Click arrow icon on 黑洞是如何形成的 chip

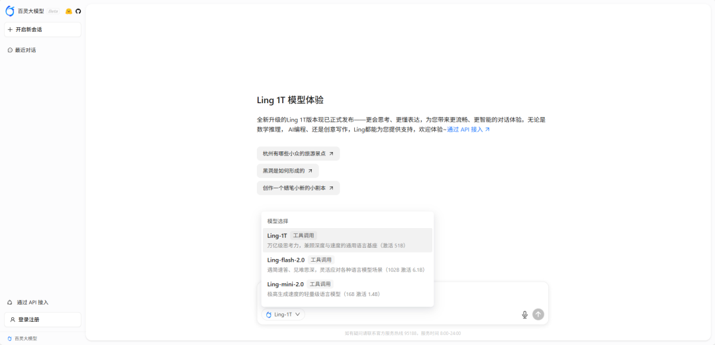[310, 171]
